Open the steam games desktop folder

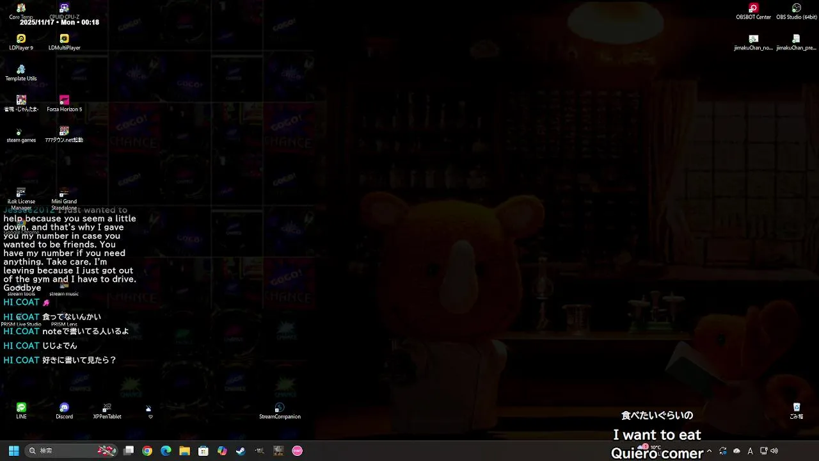pyautogui.click(x=21, y=134)
